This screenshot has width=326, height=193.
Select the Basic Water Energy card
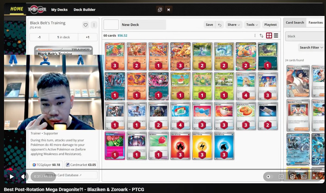coord(224,146)
